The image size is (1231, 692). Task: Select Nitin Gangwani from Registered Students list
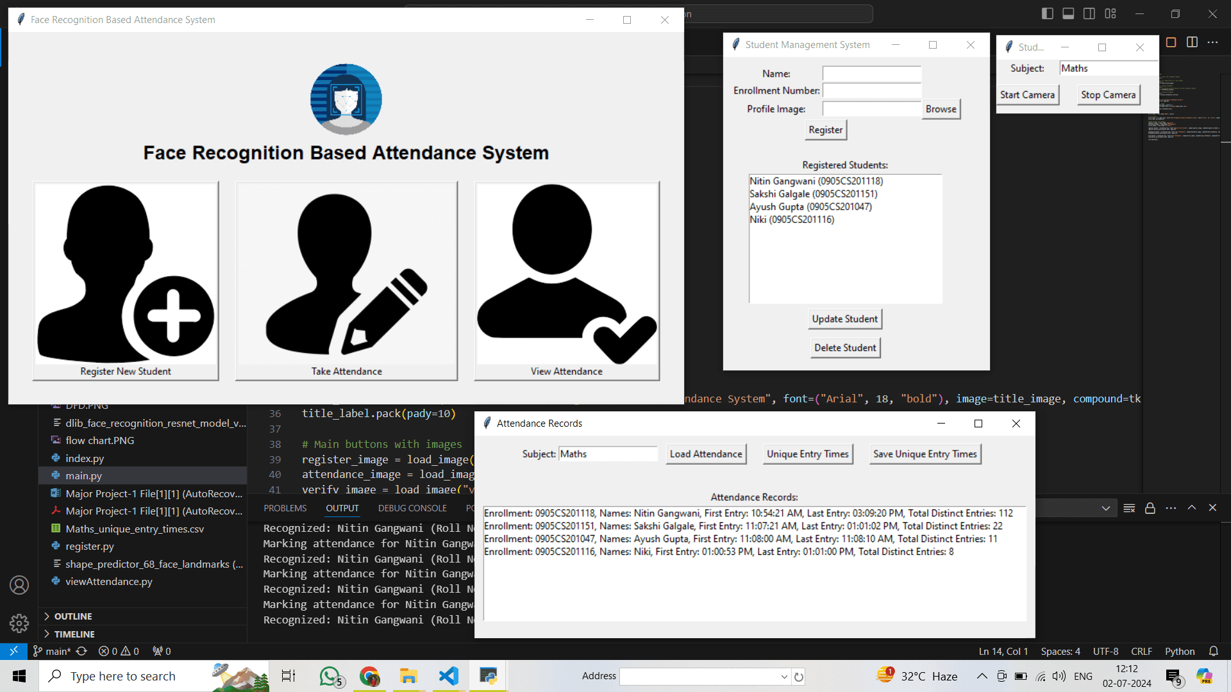coord(816,180)
